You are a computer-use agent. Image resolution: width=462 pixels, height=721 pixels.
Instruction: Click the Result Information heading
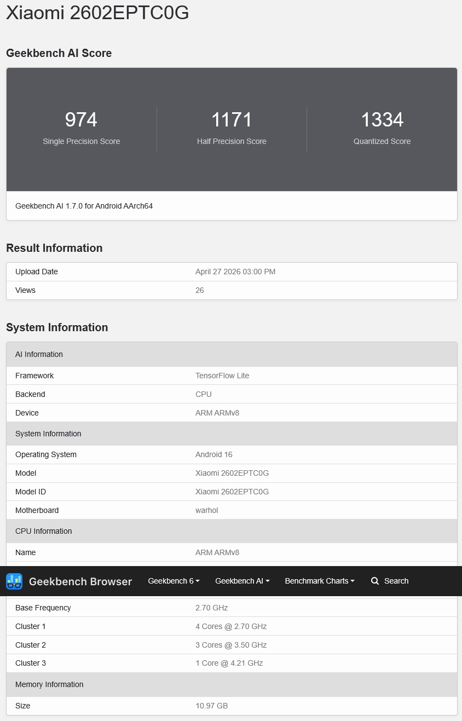click(54, 248)
